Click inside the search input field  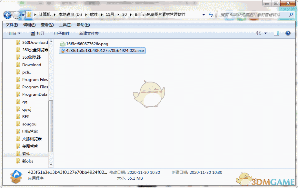[255, 15]
